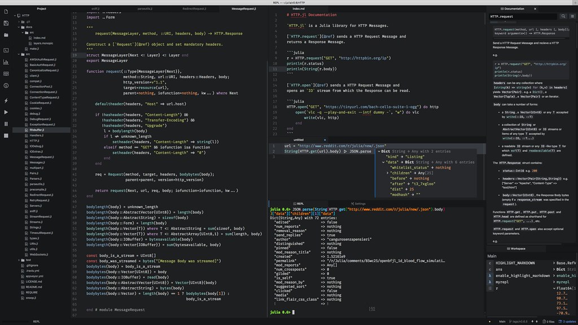Image resolution: width=578 pixels, height=325 pixels.
Task: Collapse the Float64 array for variable r
Action: [x=554, y=288]
